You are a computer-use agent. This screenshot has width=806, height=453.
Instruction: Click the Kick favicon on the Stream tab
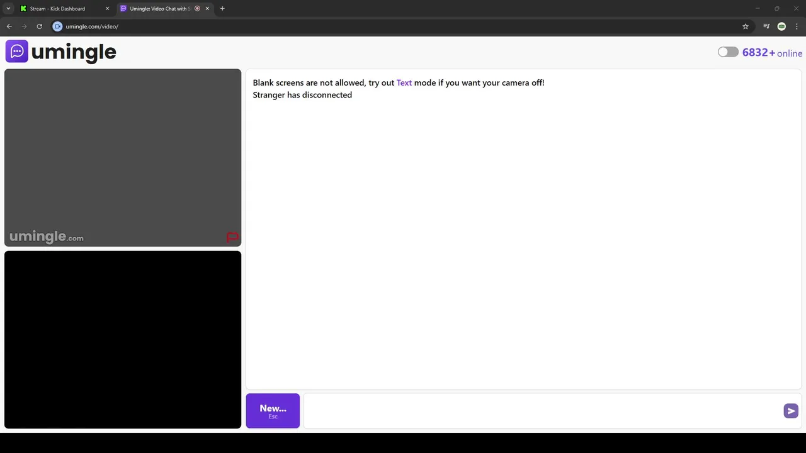pyautogui.click(x=23, y=9)
